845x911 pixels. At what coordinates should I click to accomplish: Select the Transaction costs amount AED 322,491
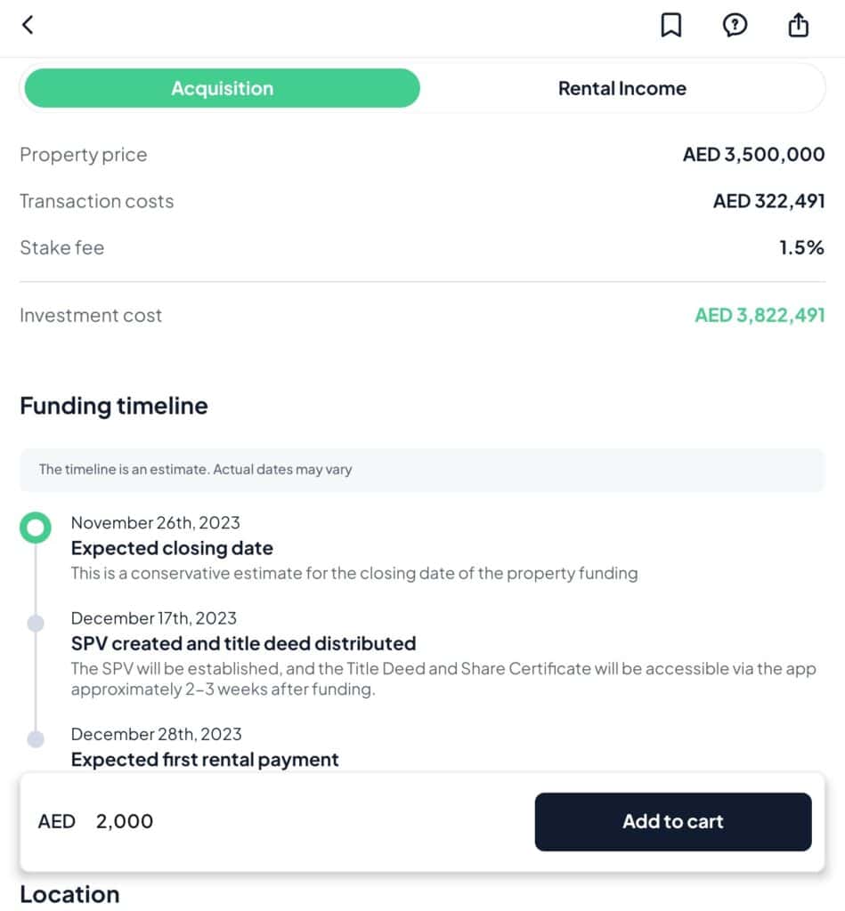pos(768,201)
